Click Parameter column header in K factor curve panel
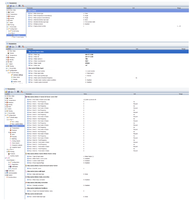Viewport: 190px width, 202px height. pyautogui.click(x=29, y=94)
